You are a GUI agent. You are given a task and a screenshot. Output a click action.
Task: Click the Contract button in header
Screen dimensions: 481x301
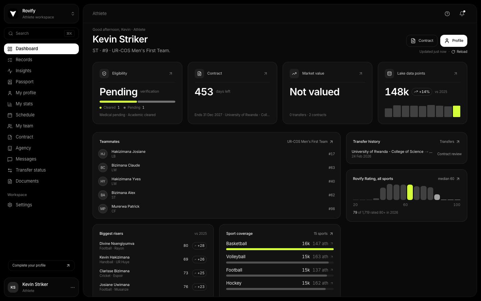[x=422, y=41]
